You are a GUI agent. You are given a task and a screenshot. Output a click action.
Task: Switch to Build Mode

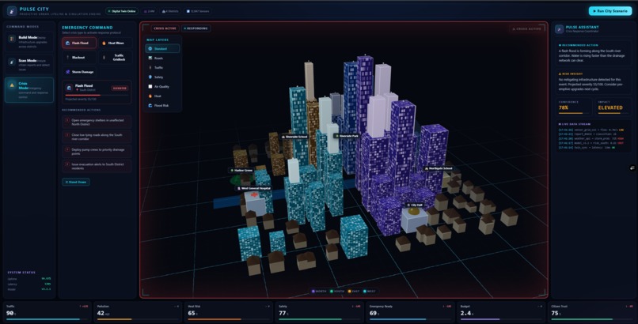[x=28, y=42]
